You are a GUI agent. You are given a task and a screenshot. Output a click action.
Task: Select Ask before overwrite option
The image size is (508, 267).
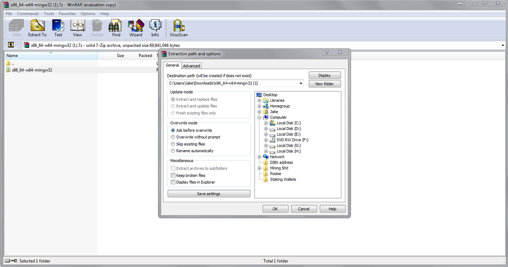(x=173, y=130)
